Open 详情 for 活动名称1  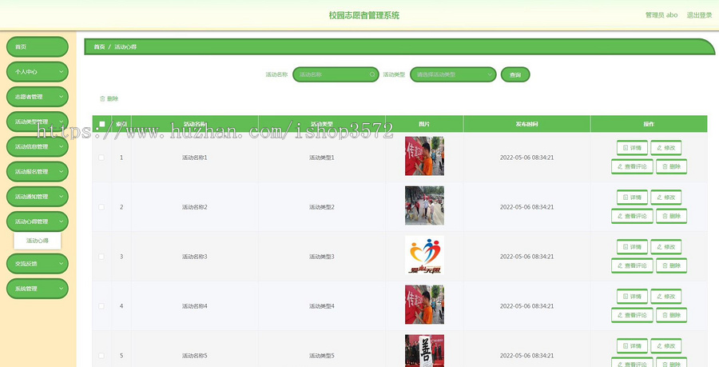(632, 148)
